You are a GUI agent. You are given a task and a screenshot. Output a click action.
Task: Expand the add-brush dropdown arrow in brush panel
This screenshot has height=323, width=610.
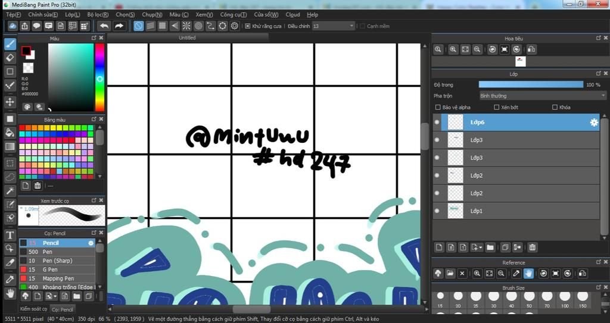click(x=55, y=296)
